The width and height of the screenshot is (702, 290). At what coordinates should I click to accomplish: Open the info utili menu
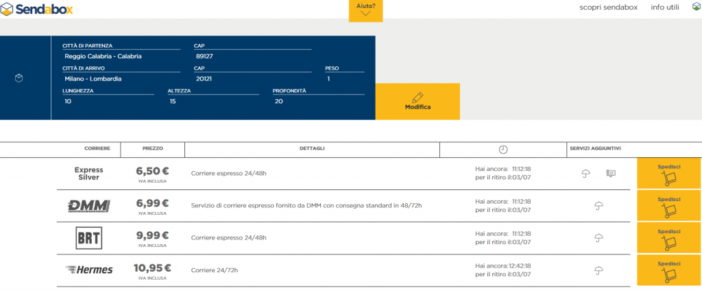click(665, 8)
